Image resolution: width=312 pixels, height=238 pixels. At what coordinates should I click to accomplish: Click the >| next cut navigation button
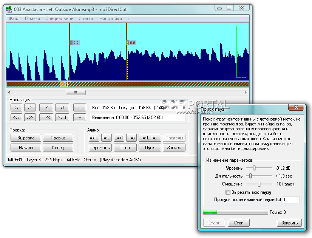click(x=62, y=108)
